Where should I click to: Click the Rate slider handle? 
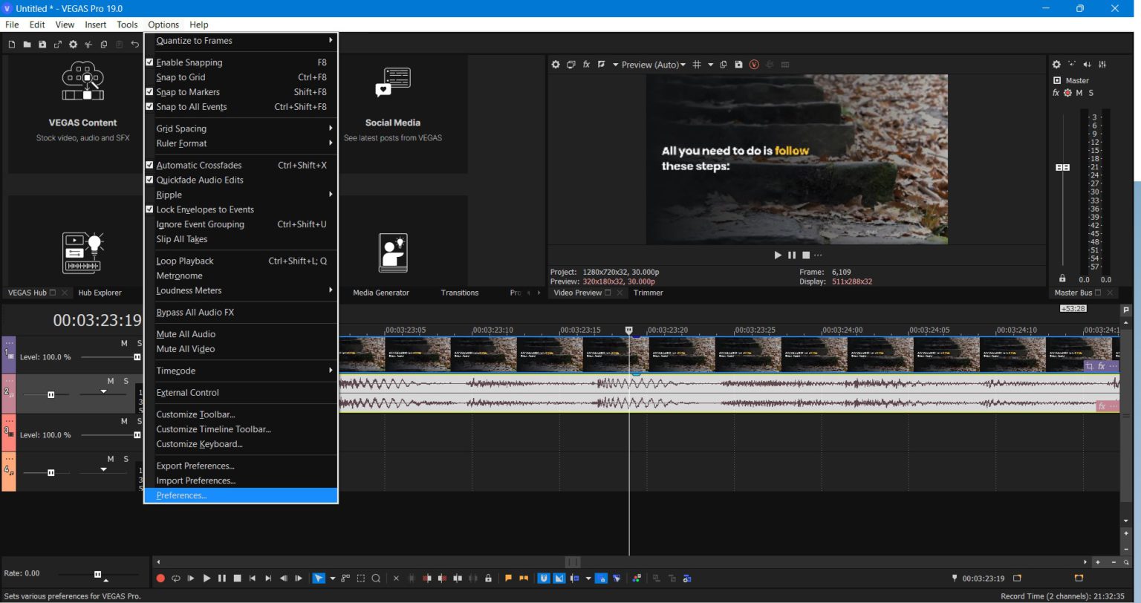point(97,574)
